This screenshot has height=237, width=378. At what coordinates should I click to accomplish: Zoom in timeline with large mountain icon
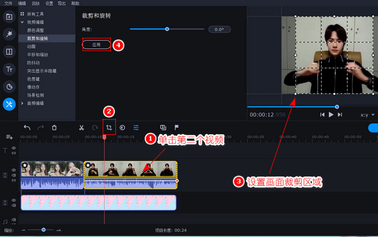point(59,230)
